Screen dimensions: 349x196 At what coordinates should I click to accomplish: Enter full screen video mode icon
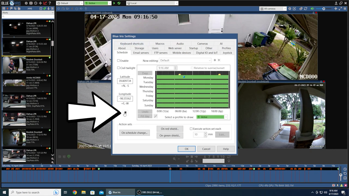coord(340,9)
